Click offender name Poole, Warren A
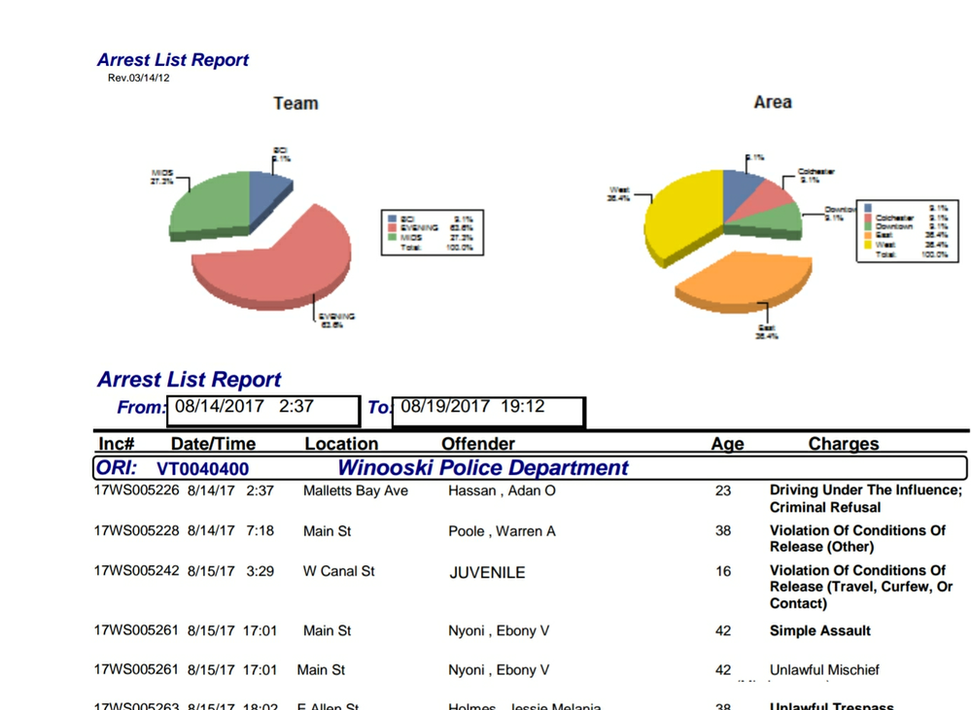Screen dimensions: 972x710 pos(495,531)
